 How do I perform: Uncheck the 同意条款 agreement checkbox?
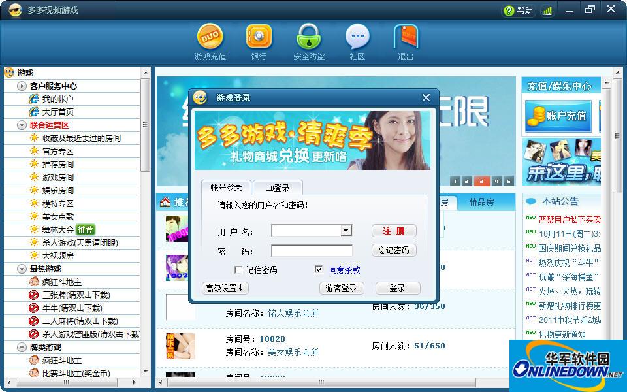point(319,270)
